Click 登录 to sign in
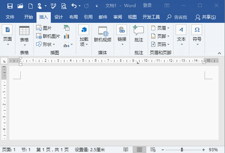Screen dimensions: 225x153 pos(147,6)
